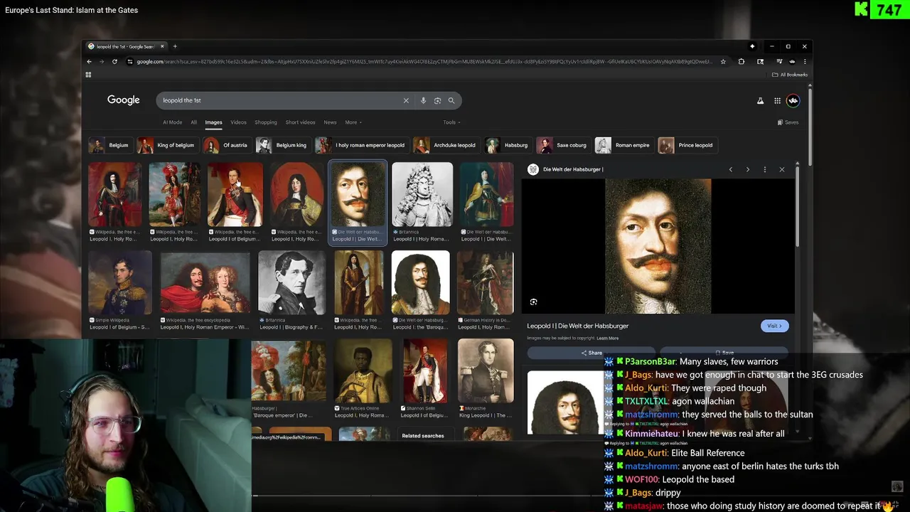
Task: Click the Kick logo in stream overlay
Action: (x=862, y=9)
